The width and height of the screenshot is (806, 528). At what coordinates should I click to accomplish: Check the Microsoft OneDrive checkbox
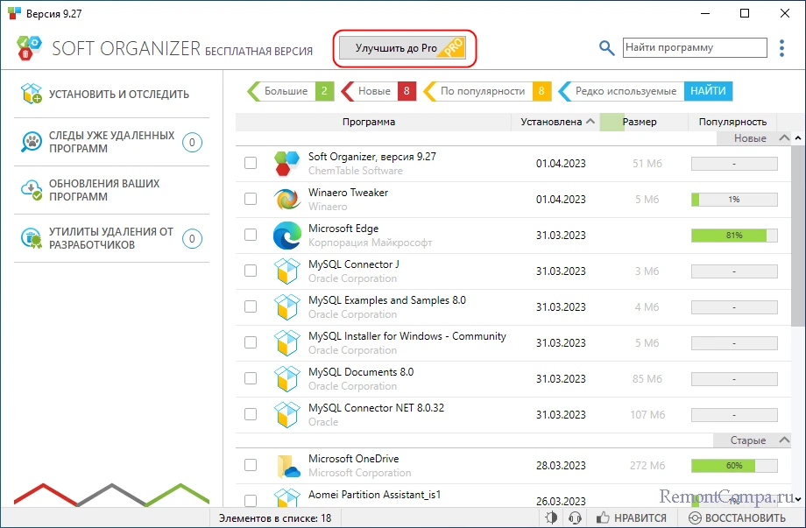[251, 465]
